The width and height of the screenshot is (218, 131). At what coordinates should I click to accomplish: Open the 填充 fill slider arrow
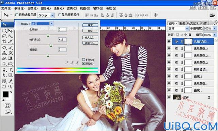click(x=215, y=35)
